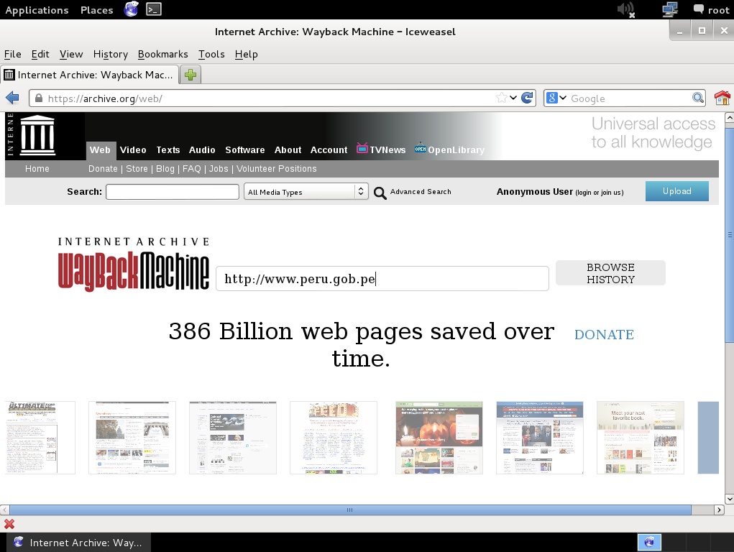Image resolution: width=734 pixels, height=552 pixels.
Task: Click the blue Upload button
Action: click(x=676, y=191)
